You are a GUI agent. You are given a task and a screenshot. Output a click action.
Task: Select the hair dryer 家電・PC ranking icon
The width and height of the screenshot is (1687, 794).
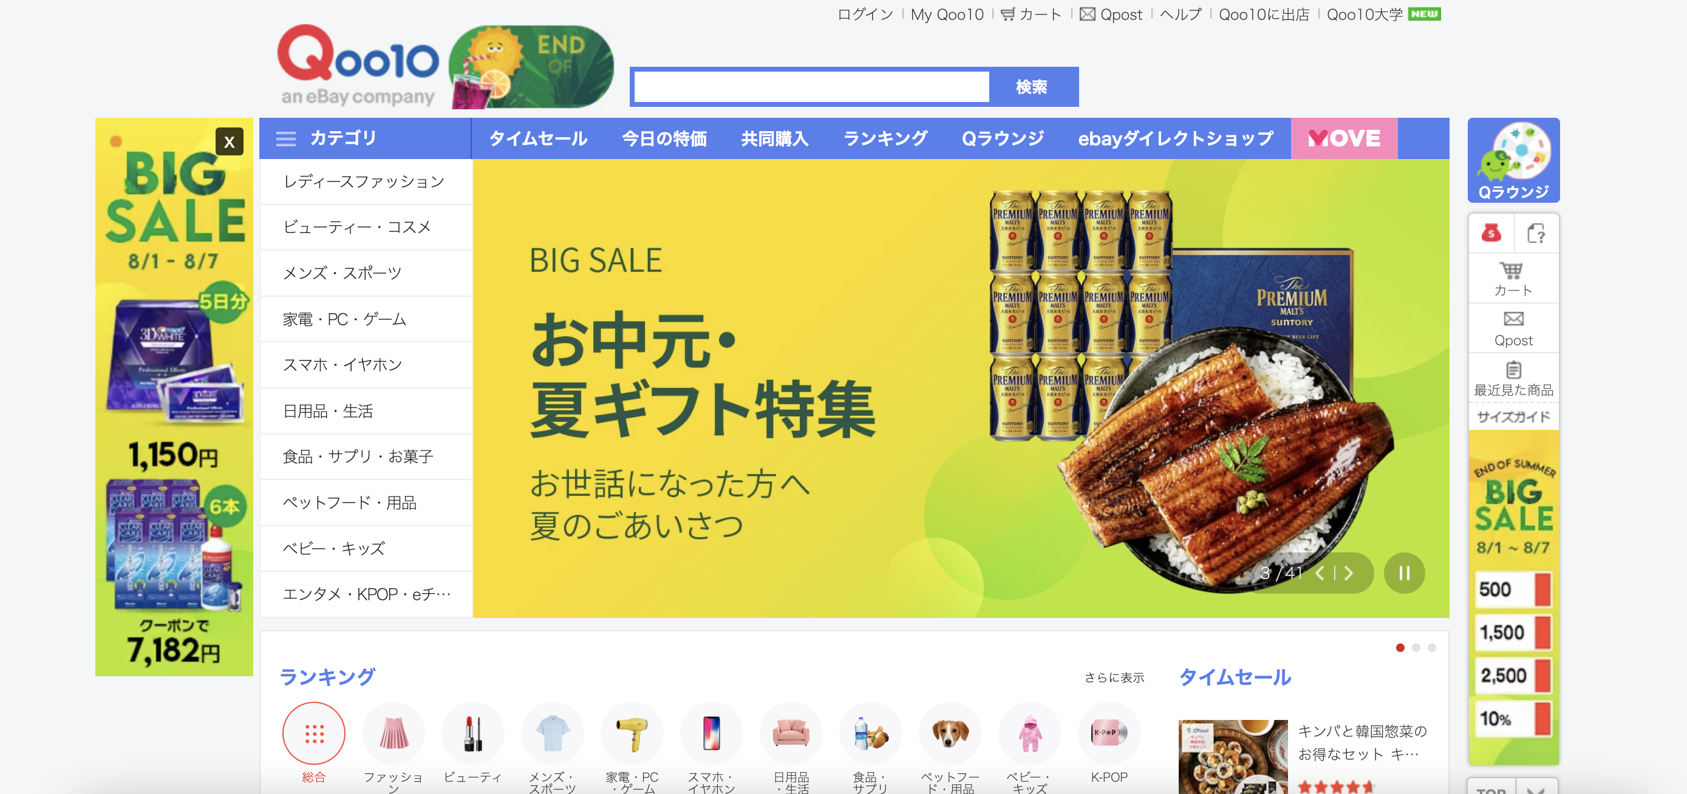coord(632,733)
